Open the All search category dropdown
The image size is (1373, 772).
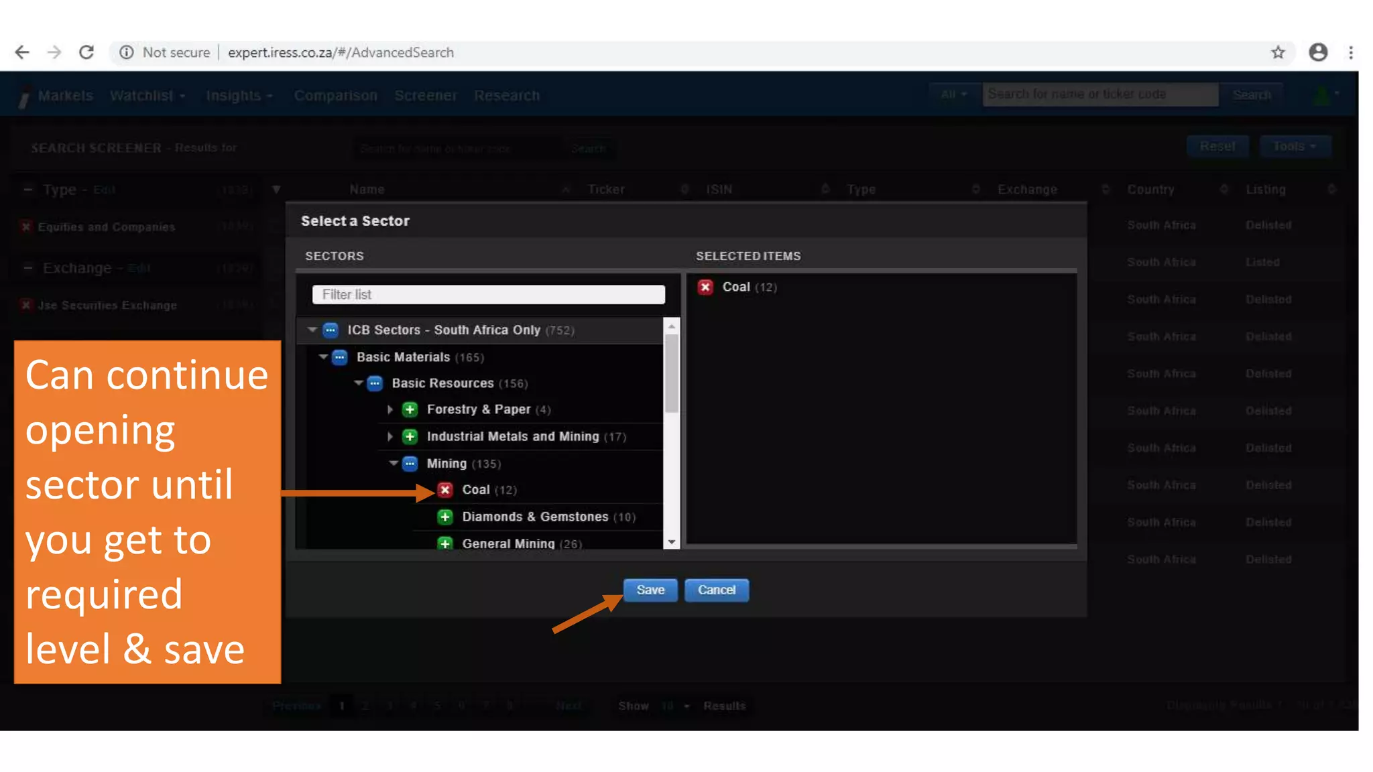click(953, 94)
